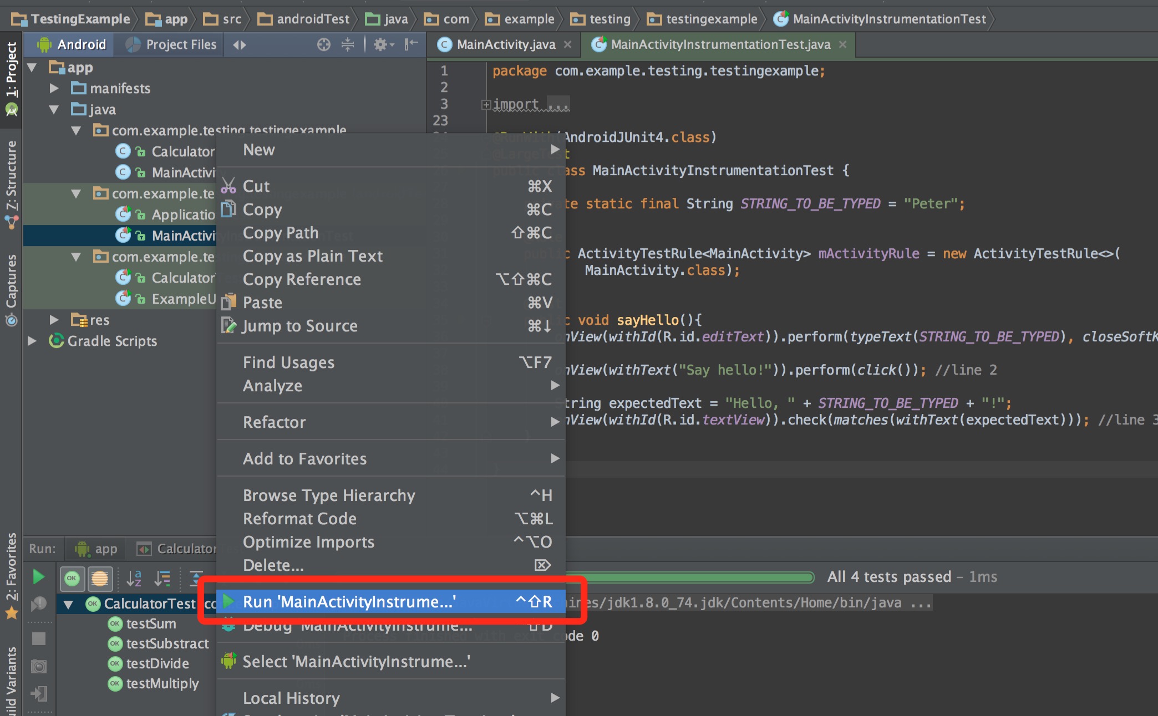The width and height of the screenshot is (1158, 716).
Task: Click the stop square icon in Run panel
Action: click(x=39, y=638)
